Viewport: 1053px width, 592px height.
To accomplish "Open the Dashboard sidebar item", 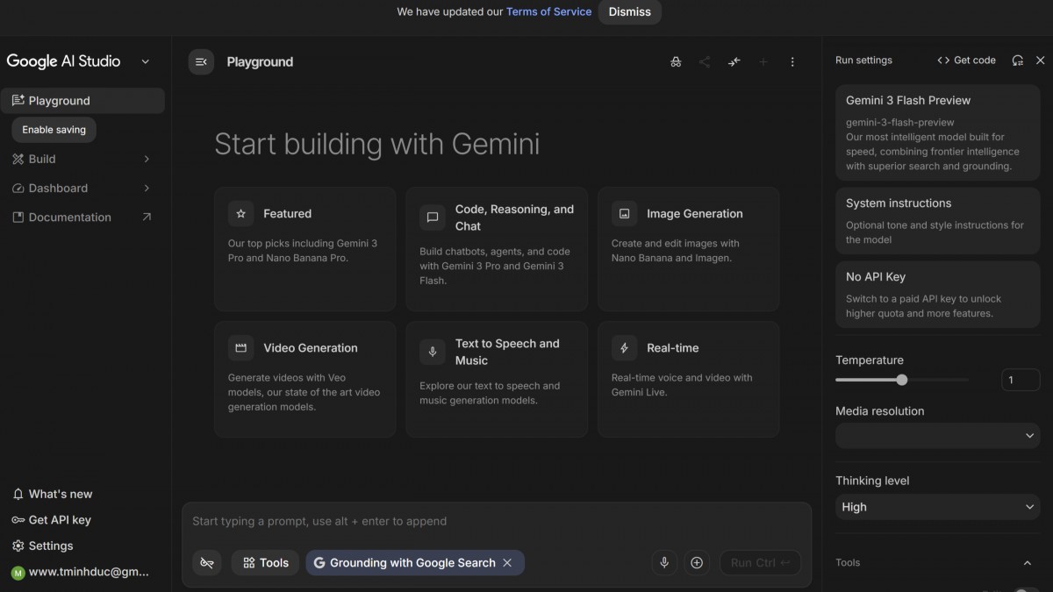I will pyautogui.click(x=83, y=188).
